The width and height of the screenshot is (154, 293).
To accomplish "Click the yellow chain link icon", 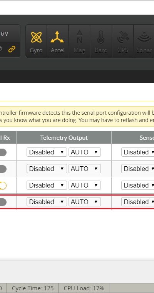I will pyautogui.click(x=12, y=49).
